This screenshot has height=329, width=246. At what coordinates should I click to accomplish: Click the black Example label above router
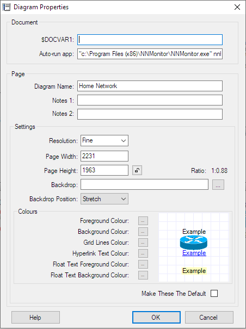pyautogui.click(x=194, y=232)
